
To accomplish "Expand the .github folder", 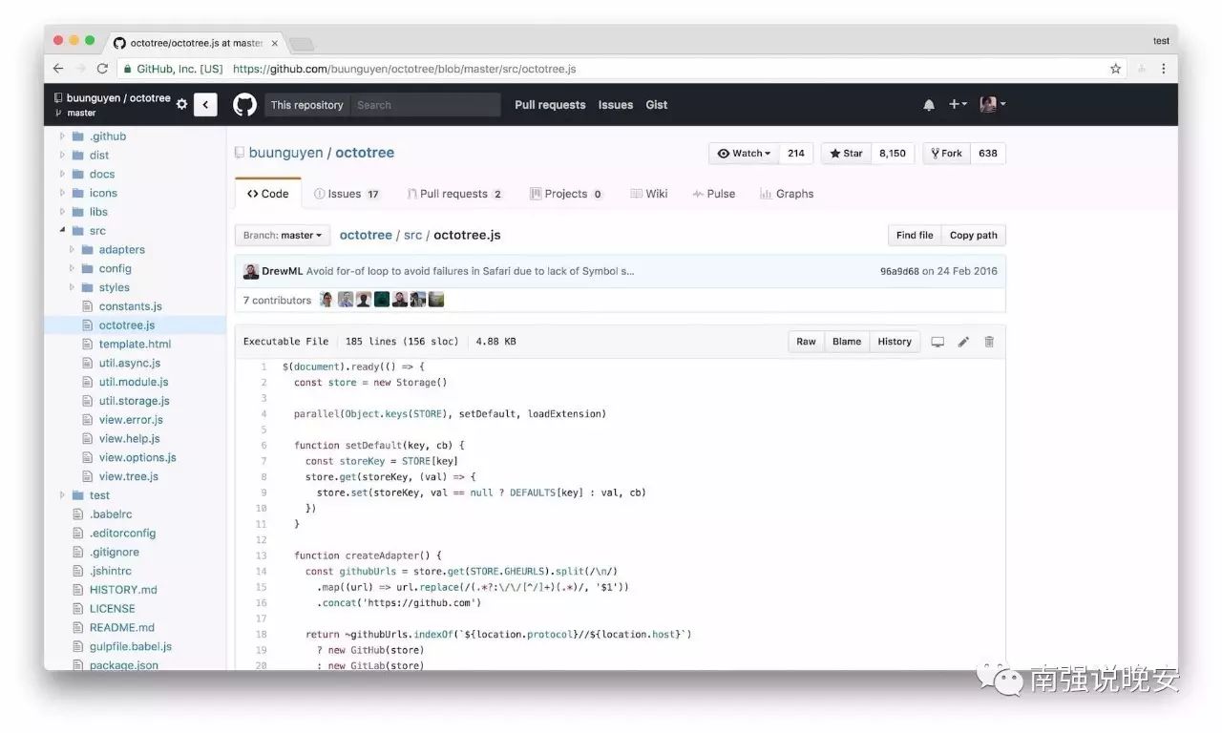I will (63, 136).
